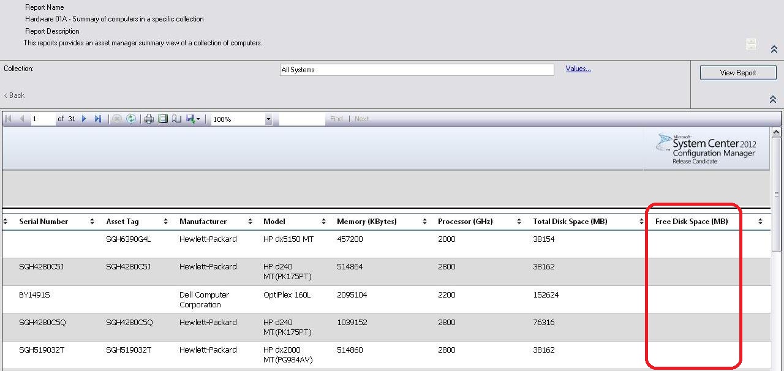Screen dimensions: 784x371
Task: Go to the previous report page
Action: tap(21, 119)
